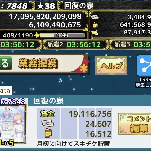The image size is (151, 151).
Task: Click the green 戻る back button
Action: point(6,63)
